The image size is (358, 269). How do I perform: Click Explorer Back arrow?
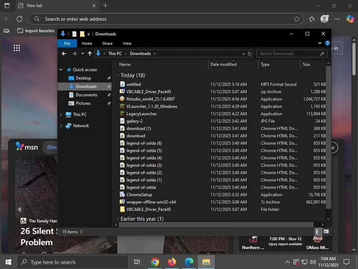pyautogui.click(x=64, y=54)
